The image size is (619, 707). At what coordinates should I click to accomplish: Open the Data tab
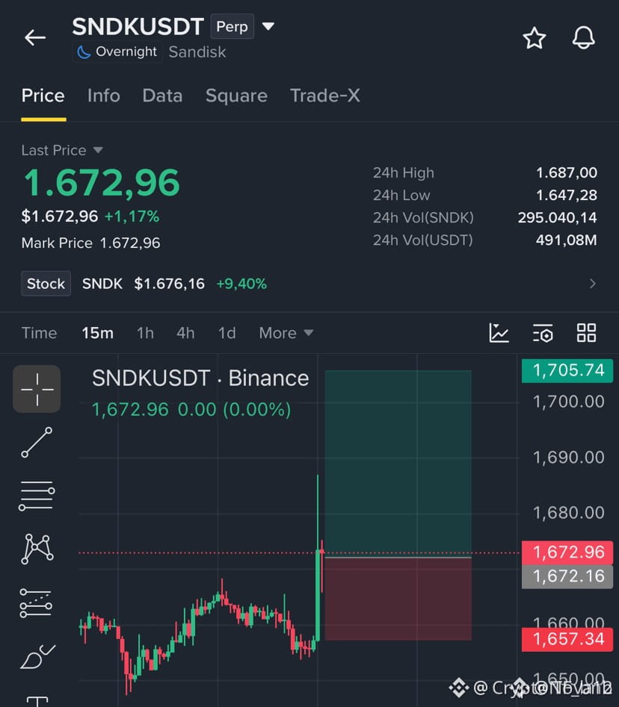(162, 96)
